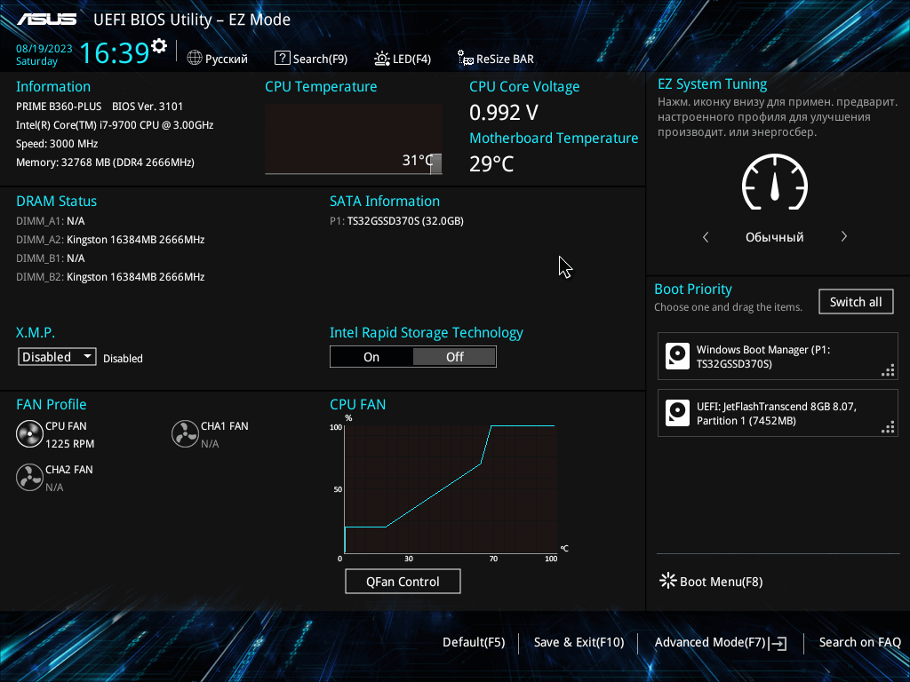Open QFan Control
The height and width of the screenshot is (682, 910).
[x=403, y=582]
